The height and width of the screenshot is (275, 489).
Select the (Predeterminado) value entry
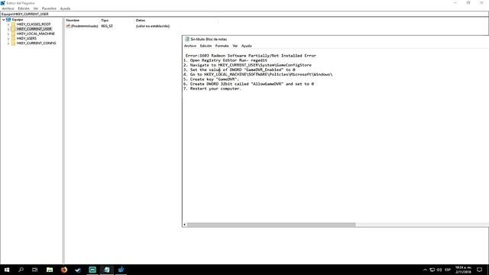pyautogui.click(x=82, y=26)
